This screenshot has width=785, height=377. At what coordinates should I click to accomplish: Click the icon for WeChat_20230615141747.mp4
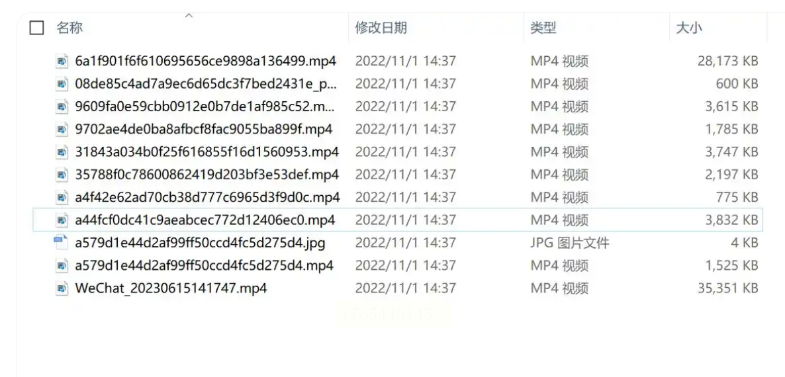[x=62, y=288]
